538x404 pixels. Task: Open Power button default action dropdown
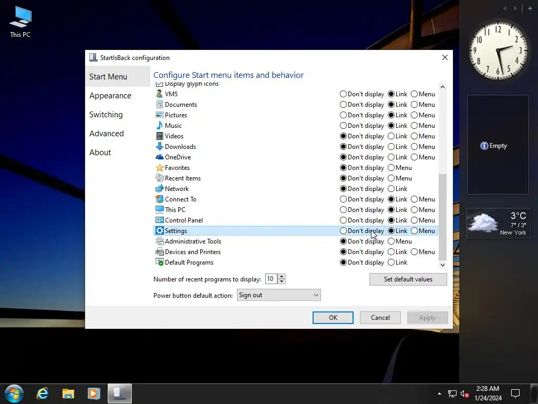pyautogui.click(x=278, y=295)
